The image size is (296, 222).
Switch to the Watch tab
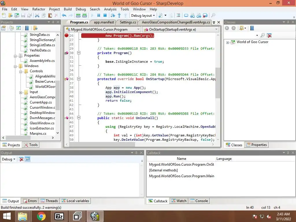(x=179, y=201)
